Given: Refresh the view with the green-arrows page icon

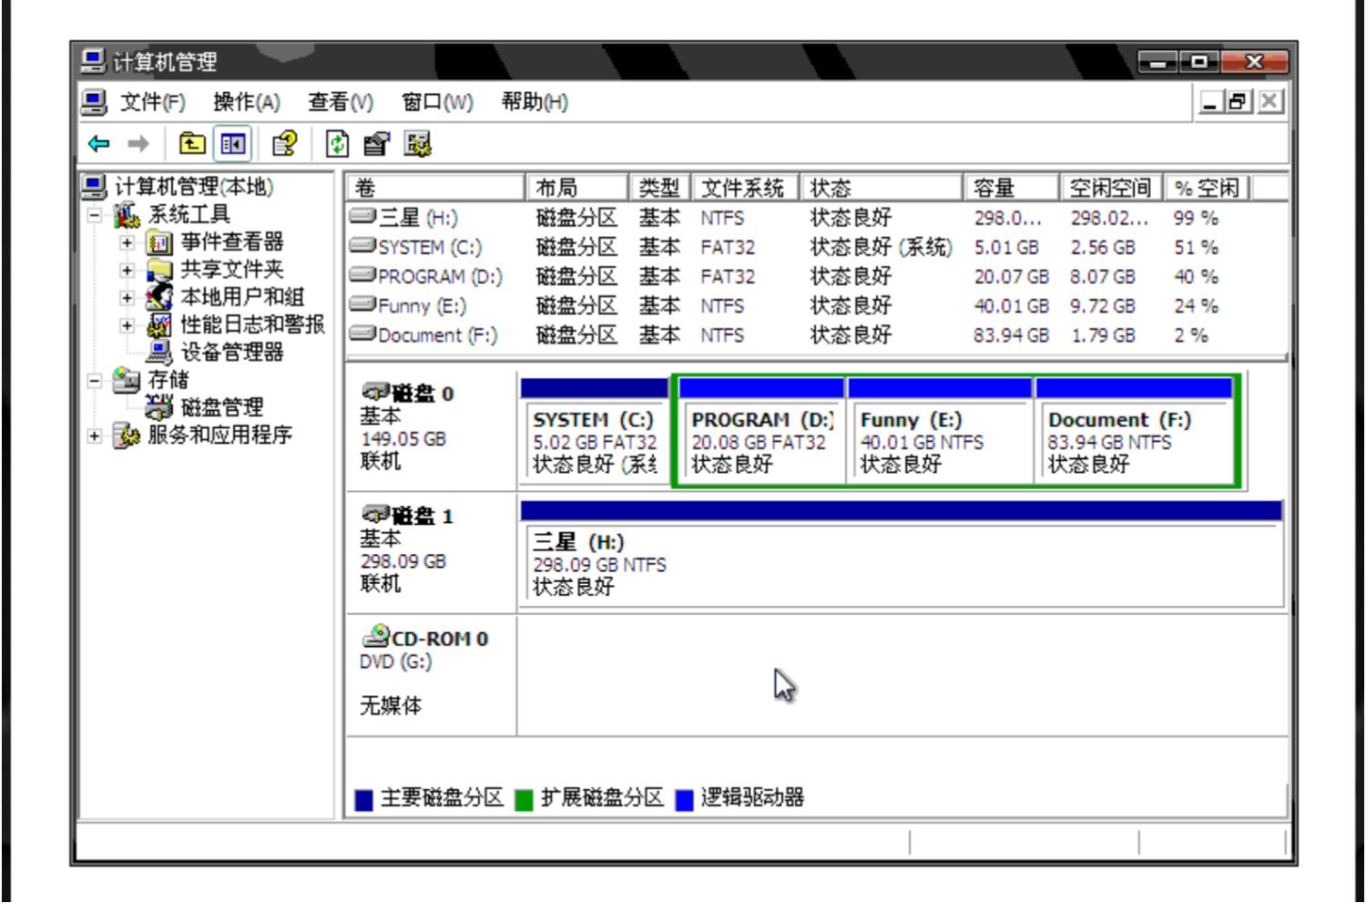Looking at the screenshot, I should pyautogui.click(x=337, y=144).
